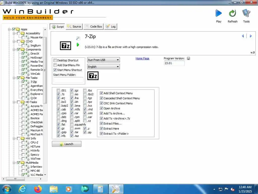
Task: Launch Internet Explorer from taskbar
Action: pos(22,189)
